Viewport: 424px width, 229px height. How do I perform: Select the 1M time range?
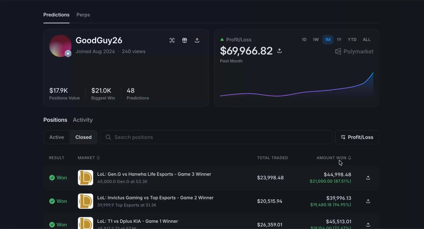328,39
